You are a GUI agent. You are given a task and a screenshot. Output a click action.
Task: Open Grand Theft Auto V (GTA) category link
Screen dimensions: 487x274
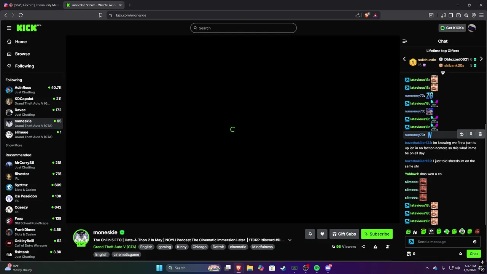[x=115, y=247]
